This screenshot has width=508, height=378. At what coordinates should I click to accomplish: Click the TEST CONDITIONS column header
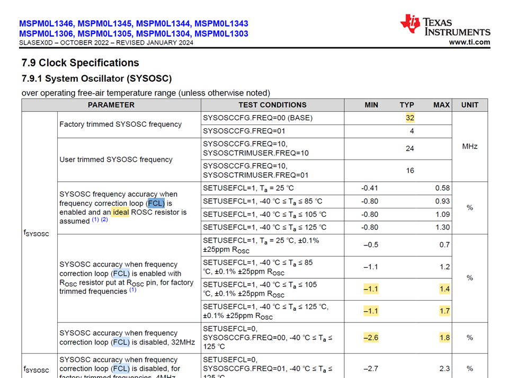click(x=272, y=105)
